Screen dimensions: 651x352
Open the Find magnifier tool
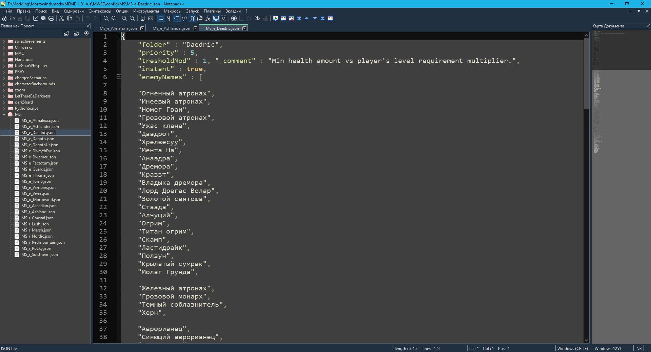click(106, 18)
